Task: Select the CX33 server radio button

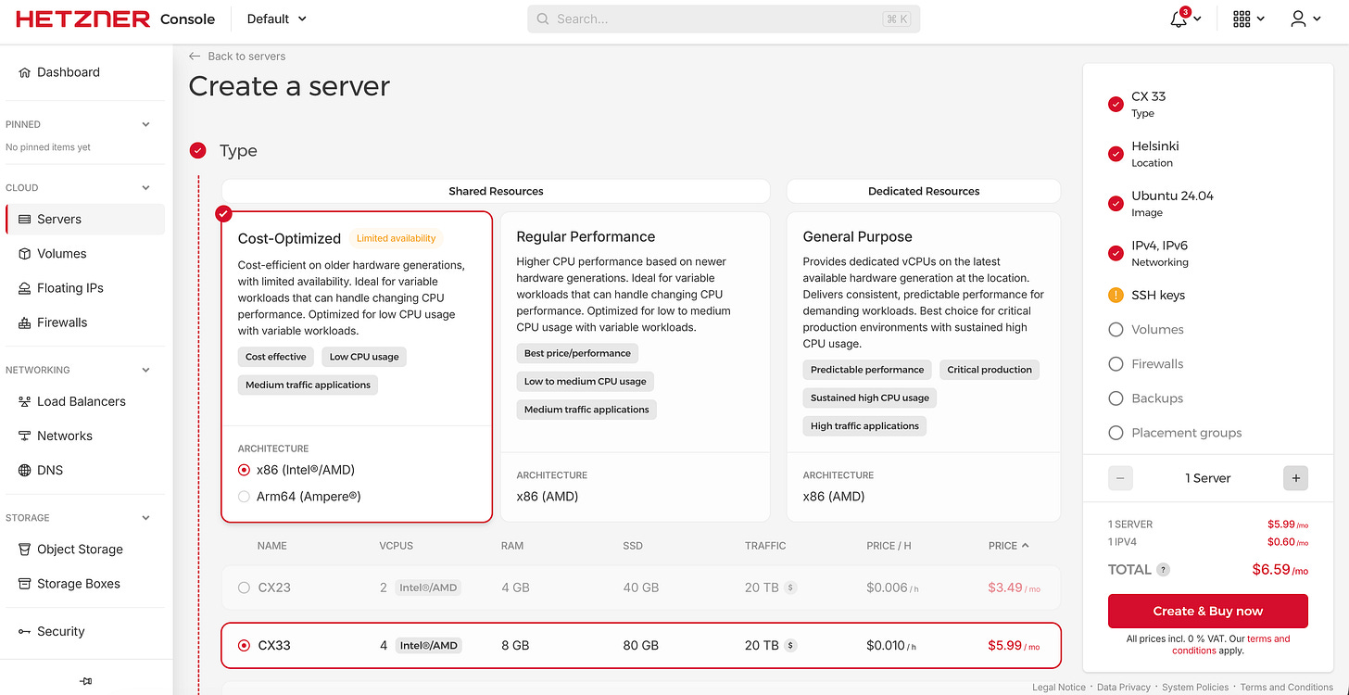Action: tap(244, 645)
